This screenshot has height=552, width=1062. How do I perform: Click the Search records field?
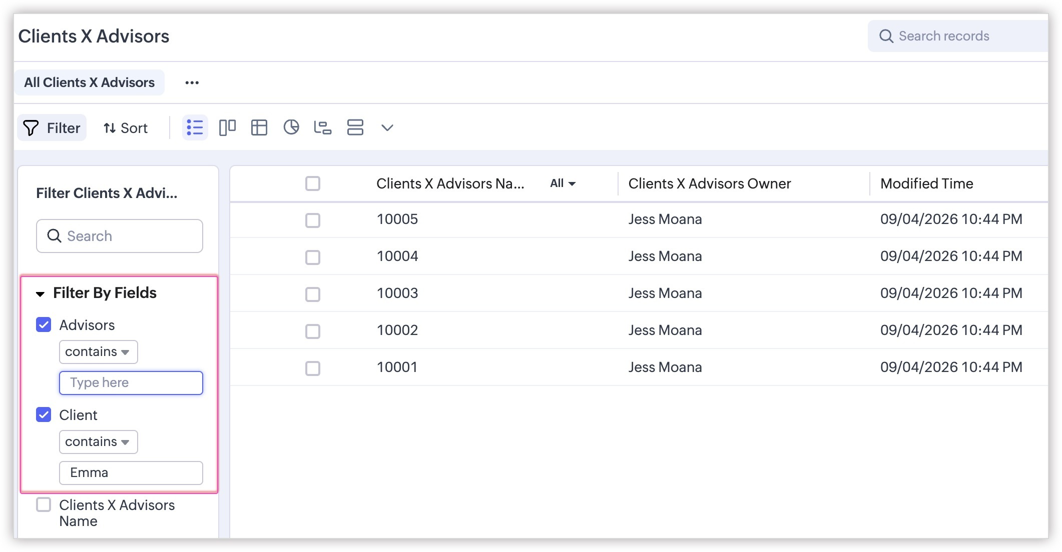(958, 36)
